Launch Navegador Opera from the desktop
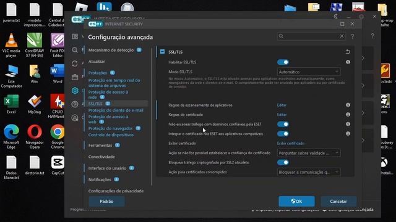Screen dimensions: 396x222 click(x=35, y=137)
